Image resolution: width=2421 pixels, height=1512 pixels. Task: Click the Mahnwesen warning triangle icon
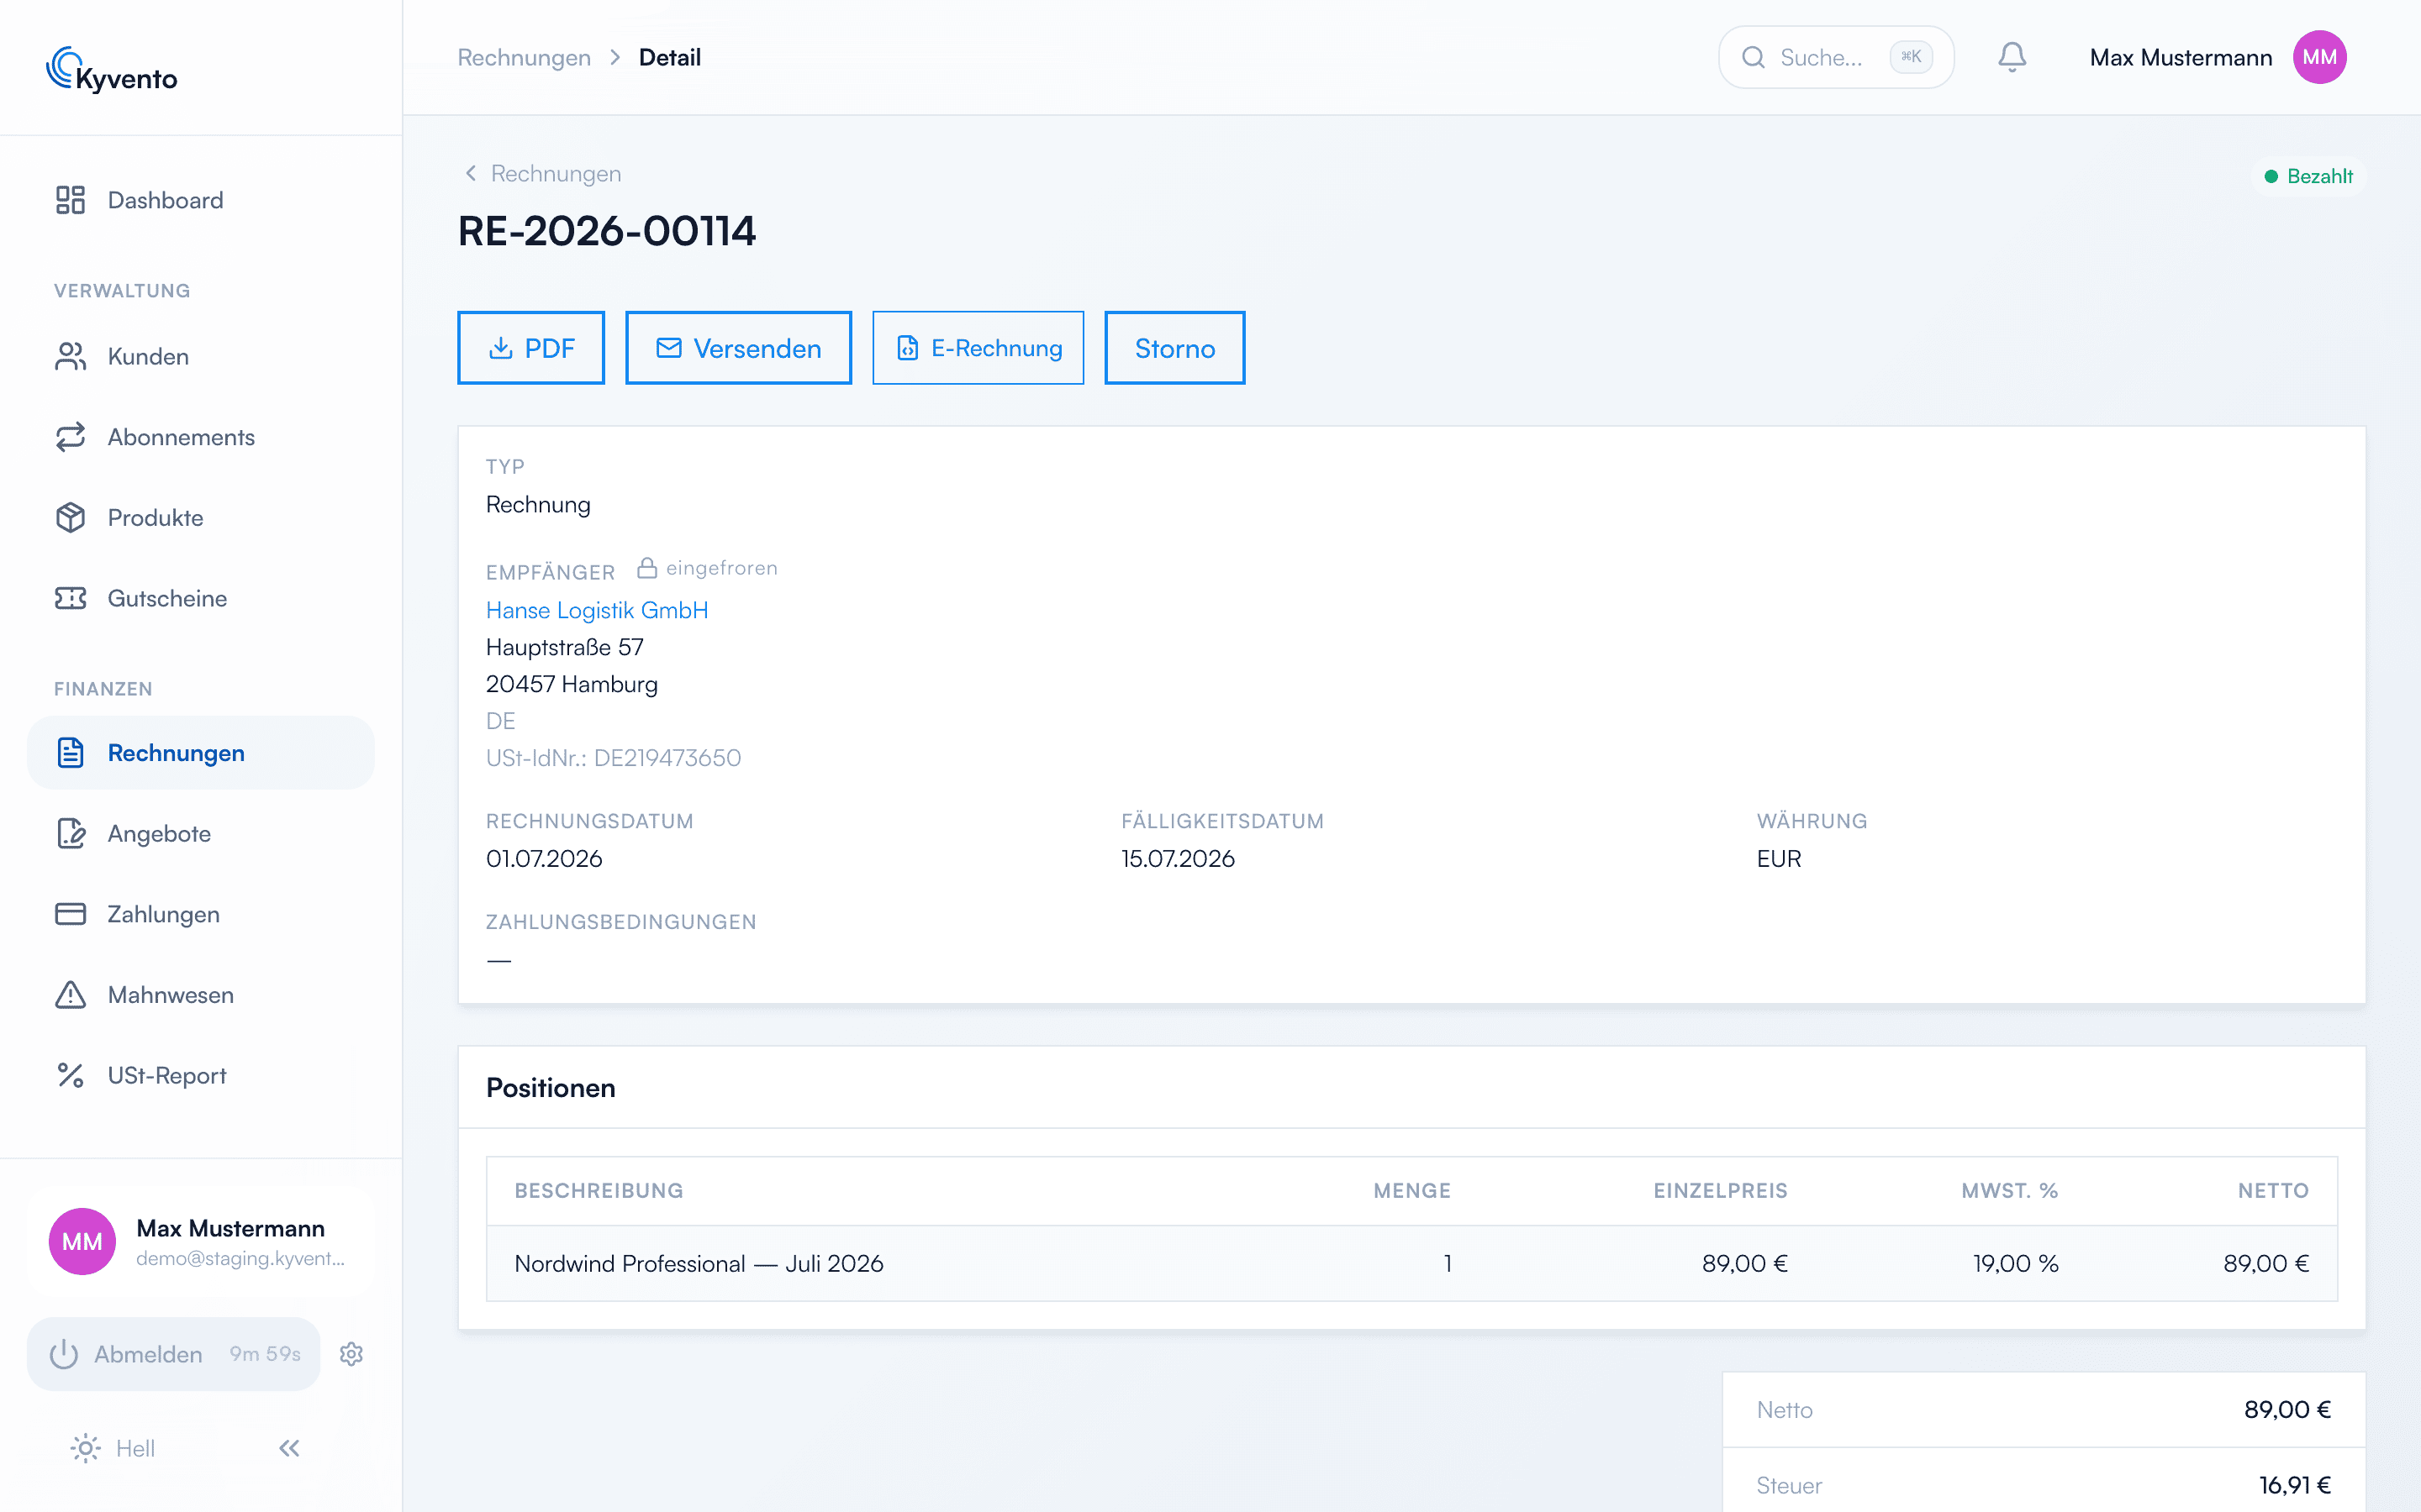point(70,995)
